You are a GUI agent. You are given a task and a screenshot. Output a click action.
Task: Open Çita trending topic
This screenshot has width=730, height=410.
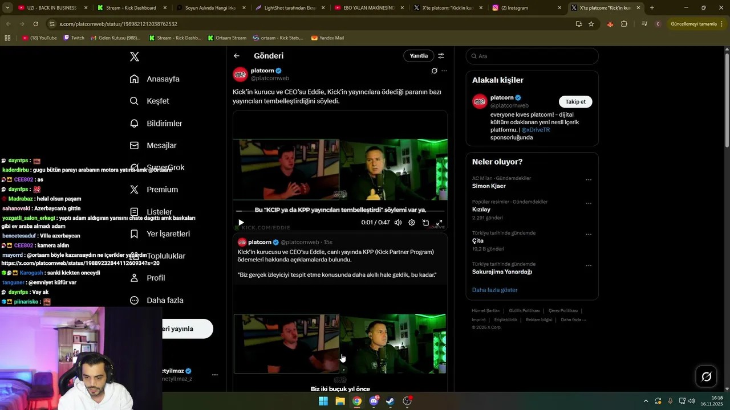pos(478,240)
